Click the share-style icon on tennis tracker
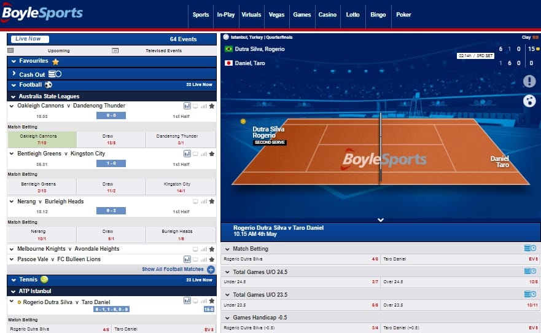Viewport: 541px width, 333px height. [x=529, y=101]
